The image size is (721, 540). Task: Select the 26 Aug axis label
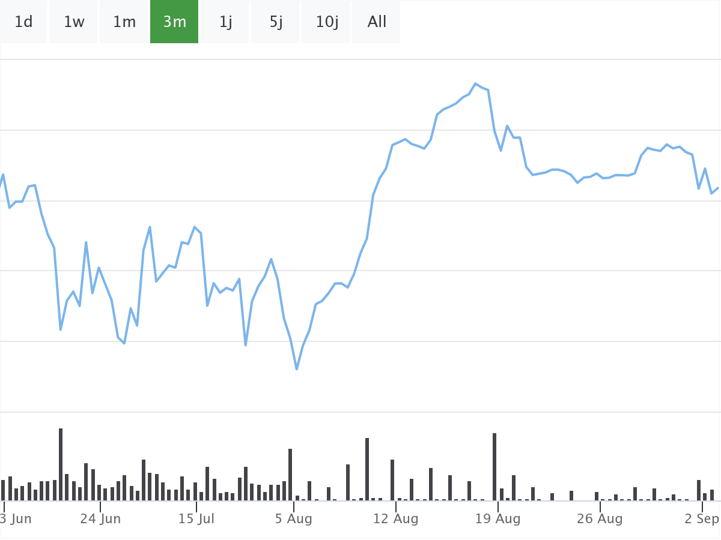(x=600, y=519)
